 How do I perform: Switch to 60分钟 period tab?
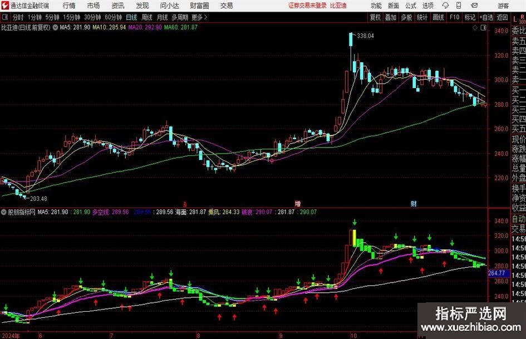click(x=113, y=17)
